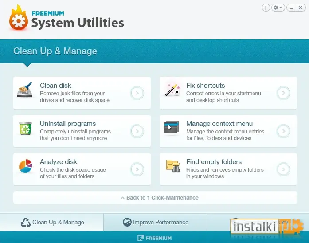Click 'Correct errors in your startmenu' description
The height and width of the screenshot is (243, 309).
coord(223,94)
